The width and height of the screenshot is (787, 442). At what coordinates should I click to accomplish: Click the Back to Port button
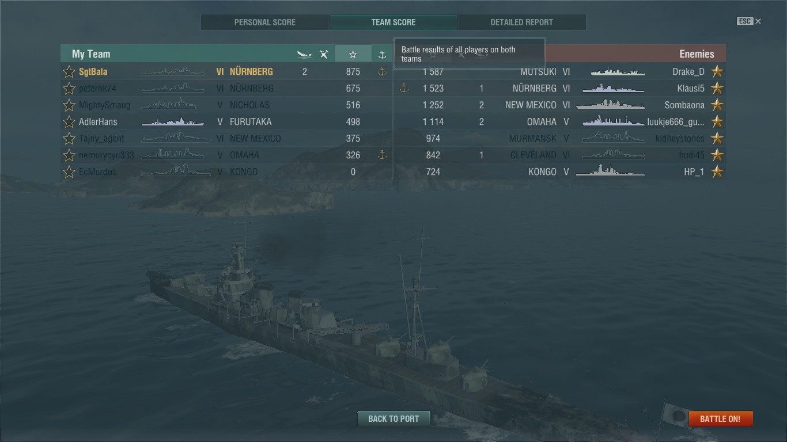393,419
